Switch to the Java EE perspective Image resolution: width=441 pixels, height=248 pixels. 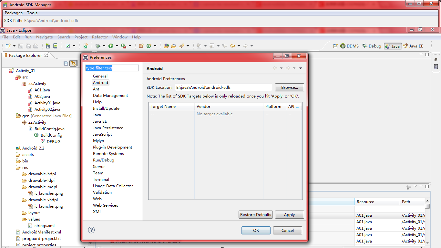tap(413, 46)
